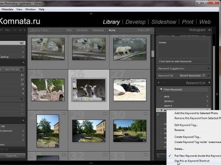
Task: Choose Rename from the context menu
Action: [x=179, y=130]
